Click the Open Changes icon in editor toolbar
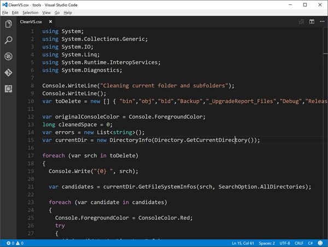Screen dimensions: 328x247 pos(301,21)
